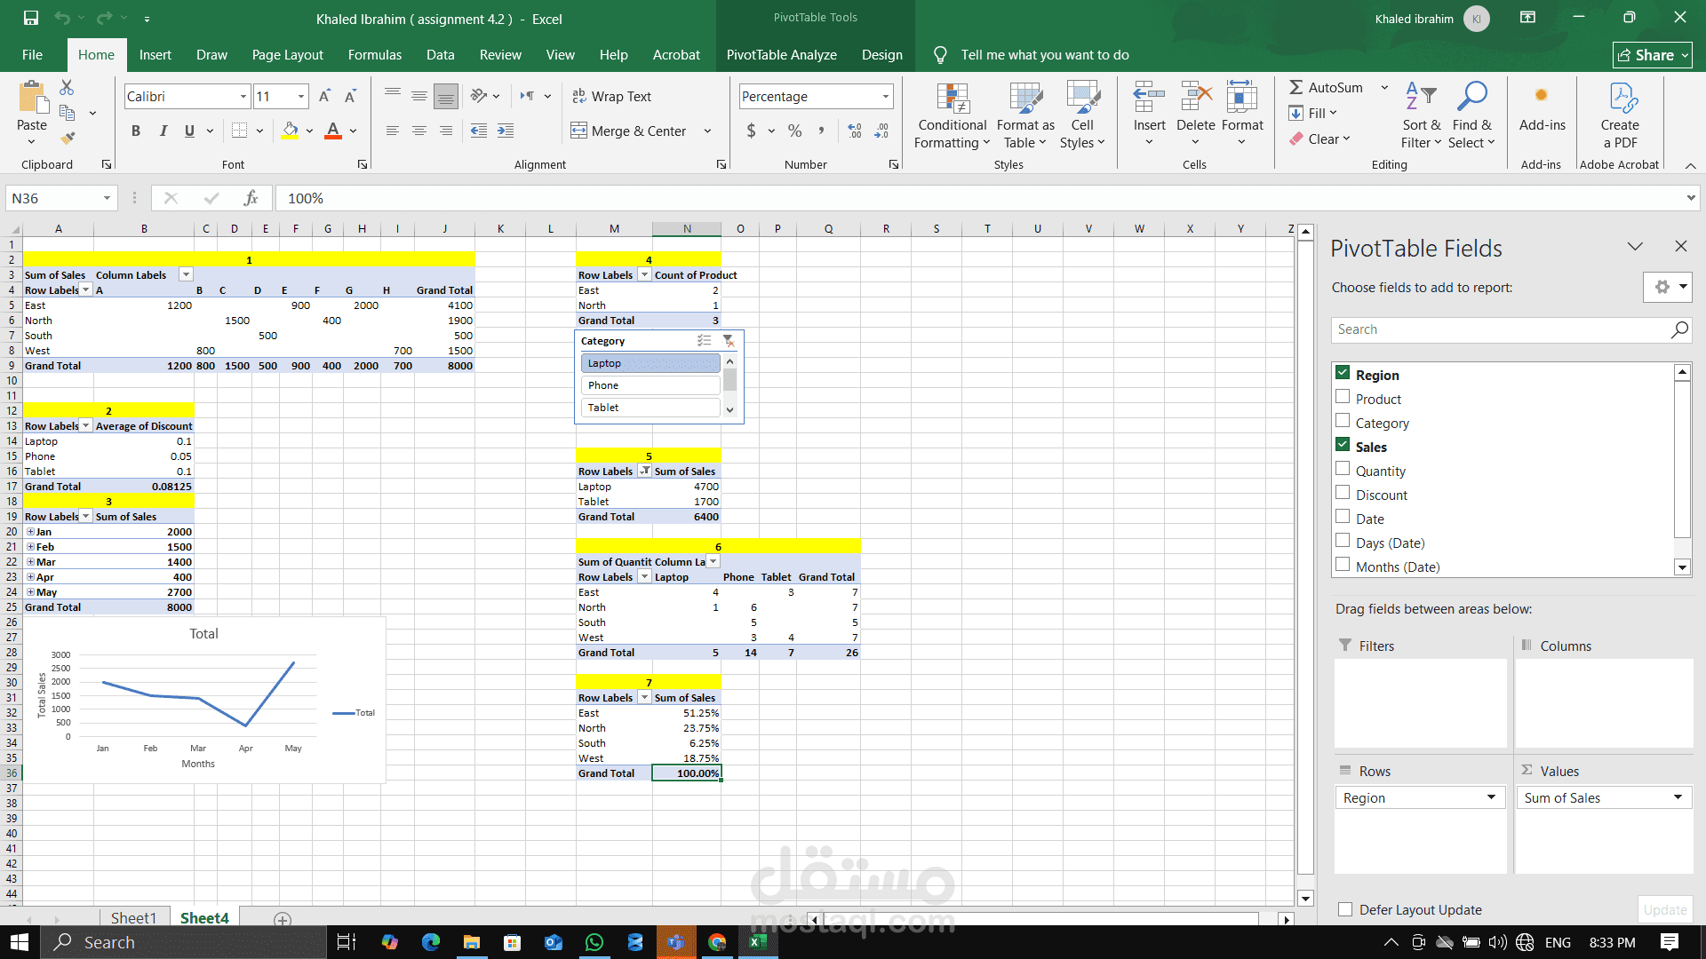The height and width of the screenshot is (959, 1706).
Task: Open the font name Calibri dropdown
Action: pyautogui.click(x=243, y=96)
